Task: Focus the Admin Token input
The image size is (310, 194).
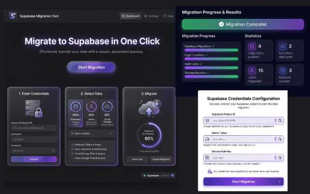Action: [244, 139]
